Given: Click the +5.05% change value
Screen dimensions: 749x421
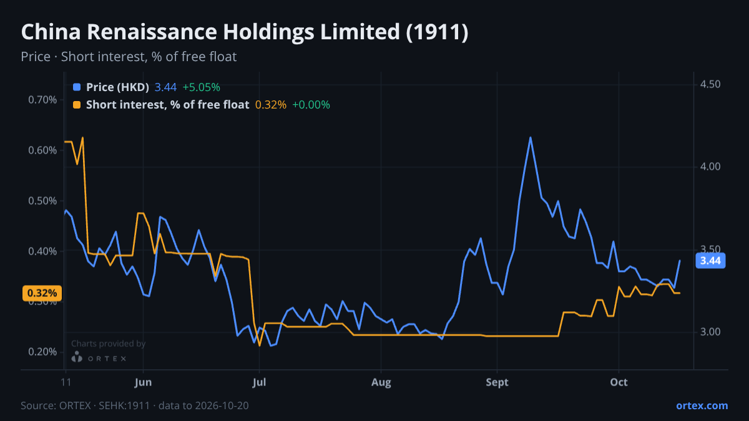Looking at the screenshot, I should pyautogui.click(x=201, y=87).
